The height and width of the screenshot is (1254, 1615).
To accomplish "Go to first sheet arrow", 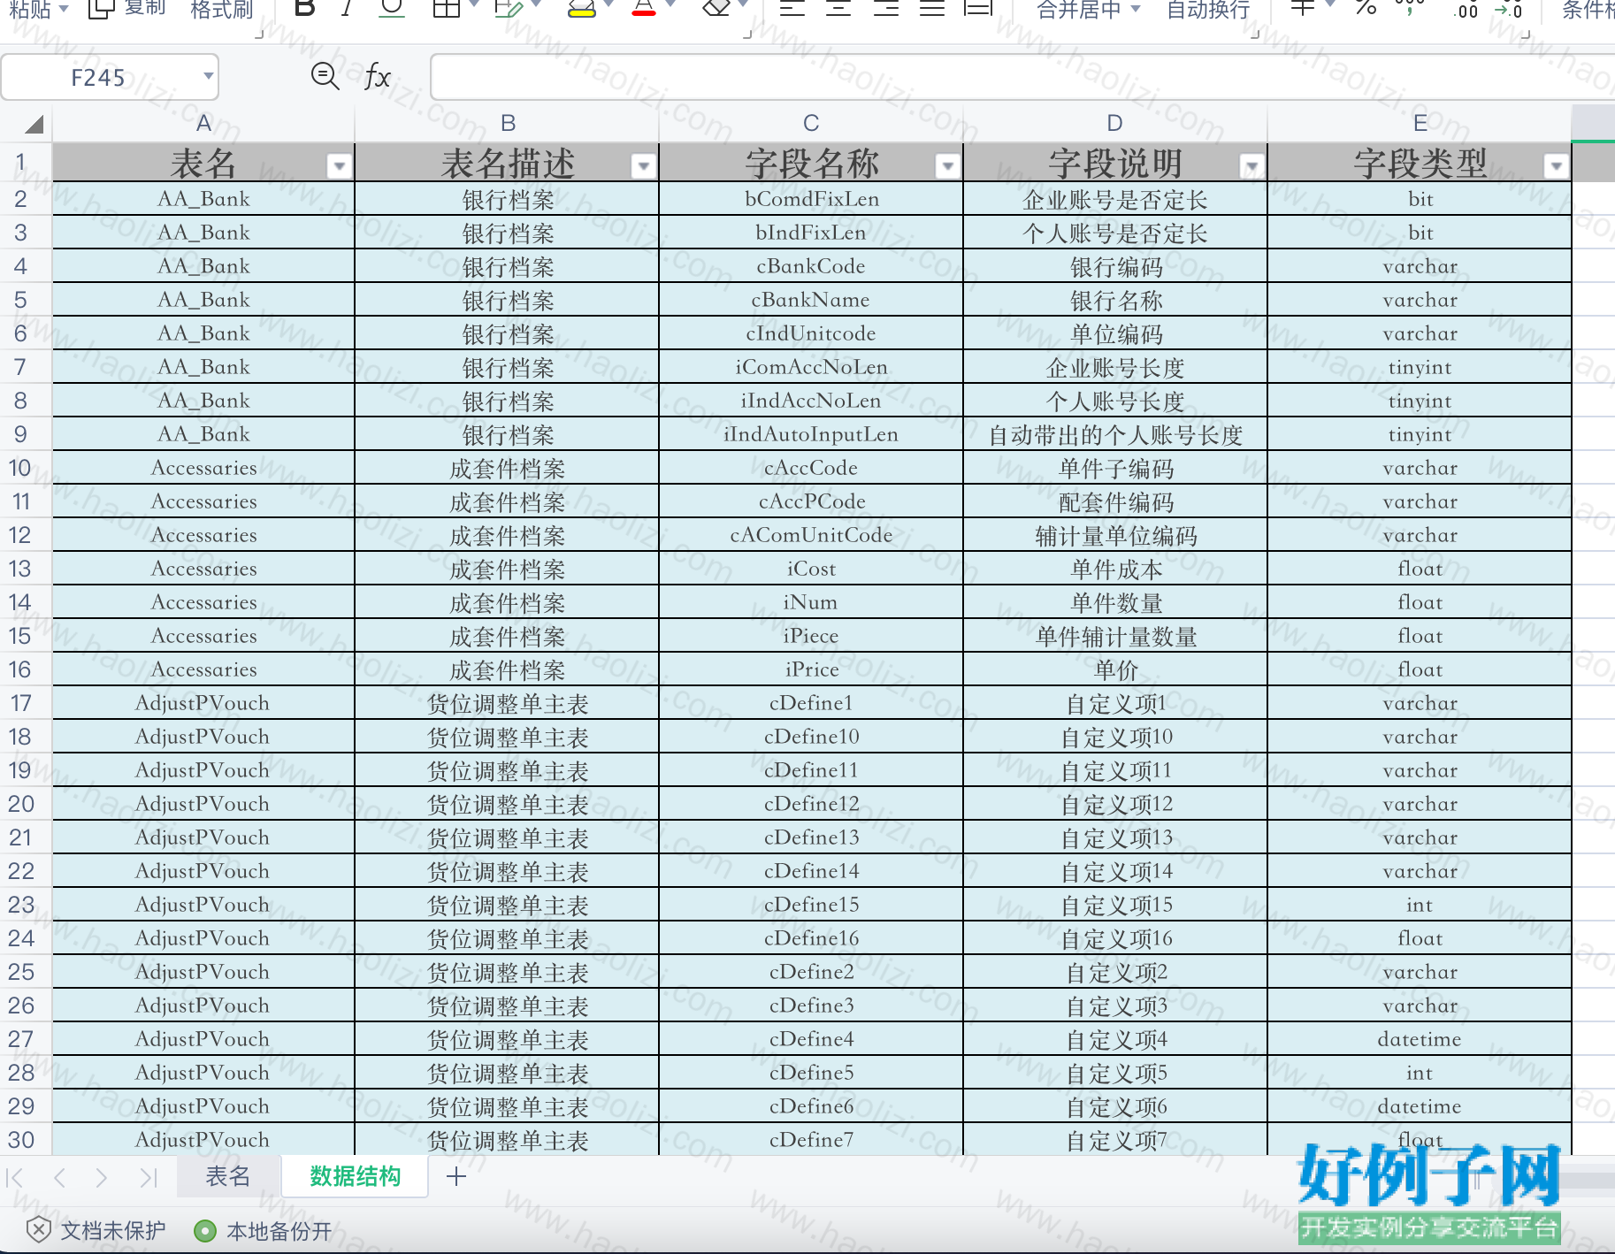I will click(15, 1177).
